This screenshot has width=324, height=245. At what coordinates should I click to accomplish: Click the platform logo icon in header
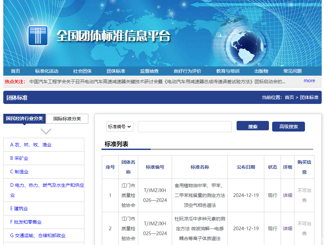point(38,36)
